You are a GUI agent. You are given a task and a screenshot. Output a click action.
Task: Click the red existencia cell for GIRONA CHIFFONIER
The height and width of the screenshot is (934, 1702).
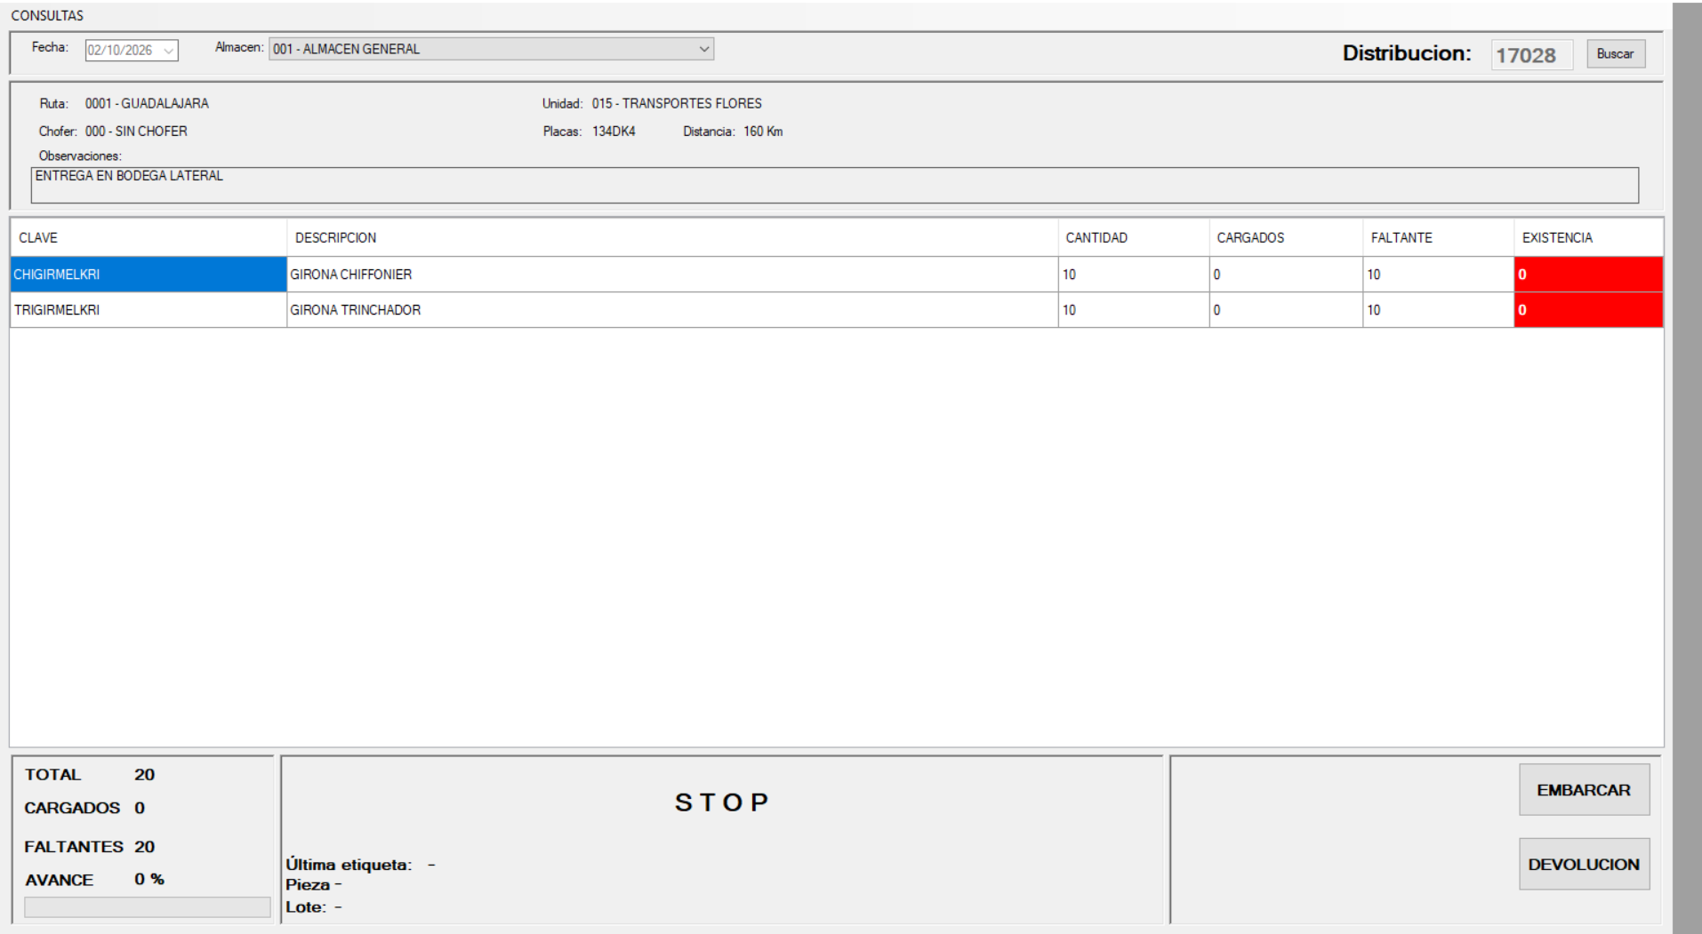click(1588, 275)
